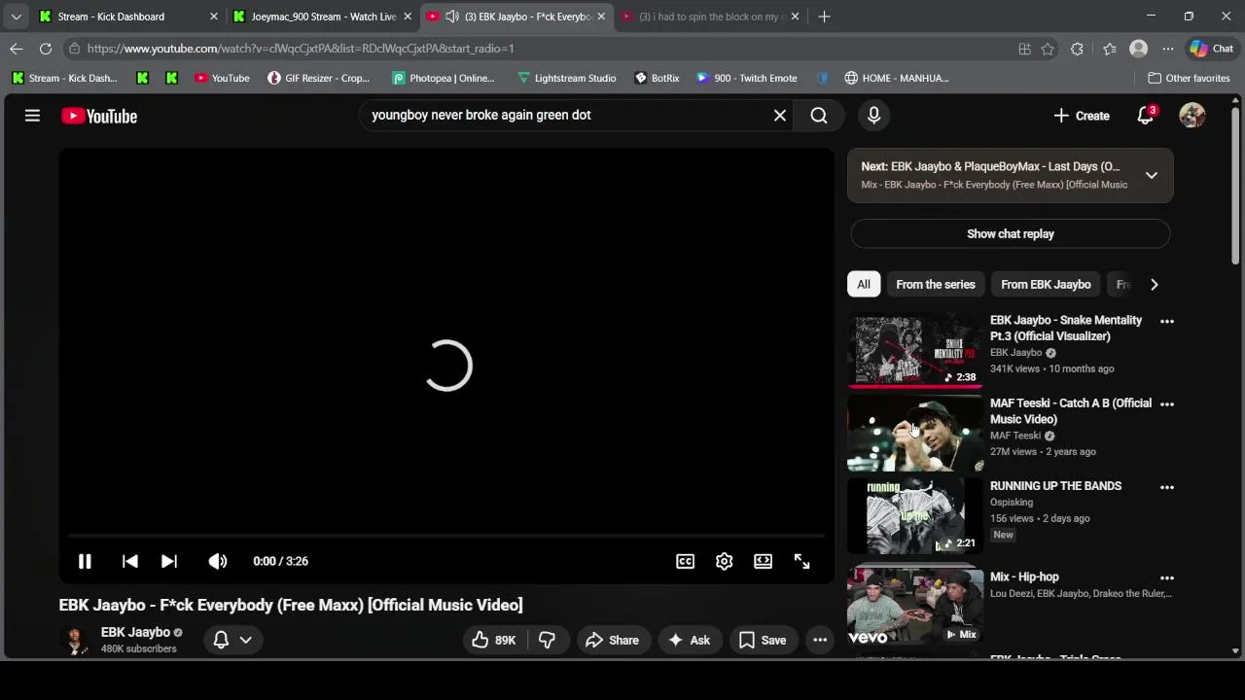Open MAF Teeski Catch A B video title

point(1070,411)
